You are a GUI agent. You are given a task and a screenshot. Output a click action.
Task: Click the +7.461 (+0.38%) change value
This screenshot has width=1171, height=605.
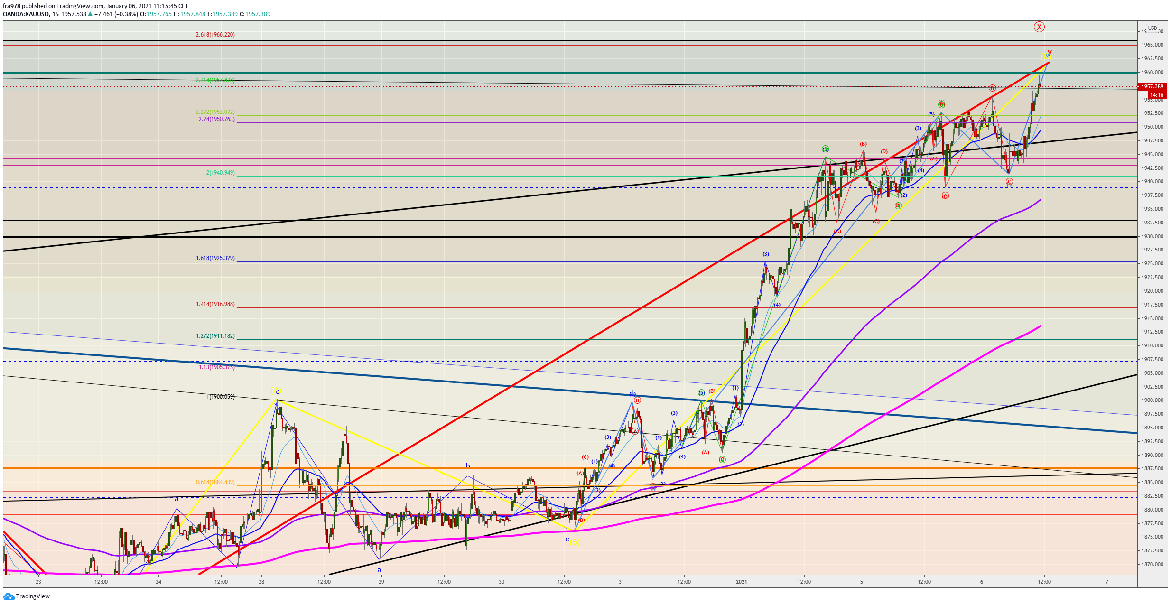(x=116, y=14)
